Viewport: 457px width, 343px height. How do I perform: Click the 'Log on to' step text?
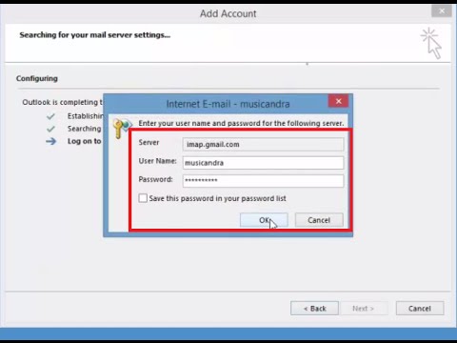[x=85, y=141]
